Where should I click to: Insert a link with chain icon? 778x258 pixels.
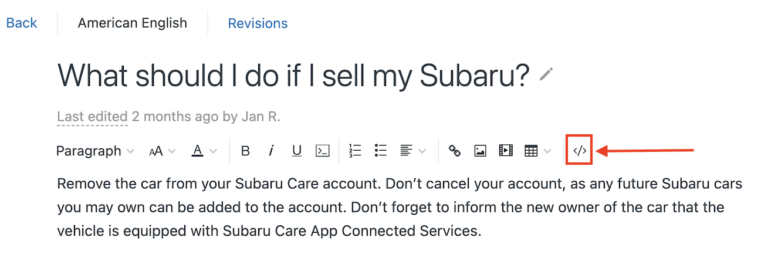454,151
